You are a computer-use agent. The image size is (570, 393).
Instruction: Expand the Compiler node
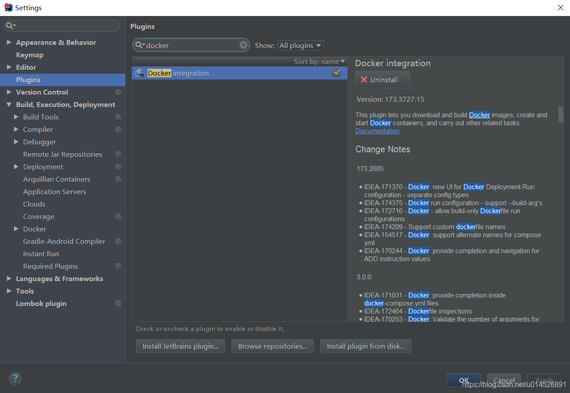coord(16,129)
